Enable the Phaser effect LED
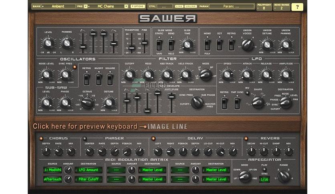 [85, 139]
